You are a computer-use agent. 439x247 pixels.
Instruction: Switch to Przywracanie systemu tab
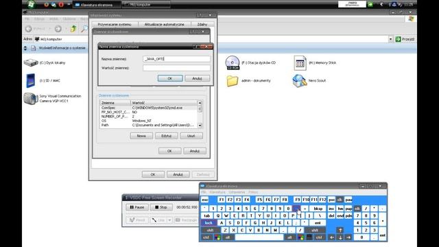pyautogui.click(x=115, y=25)
